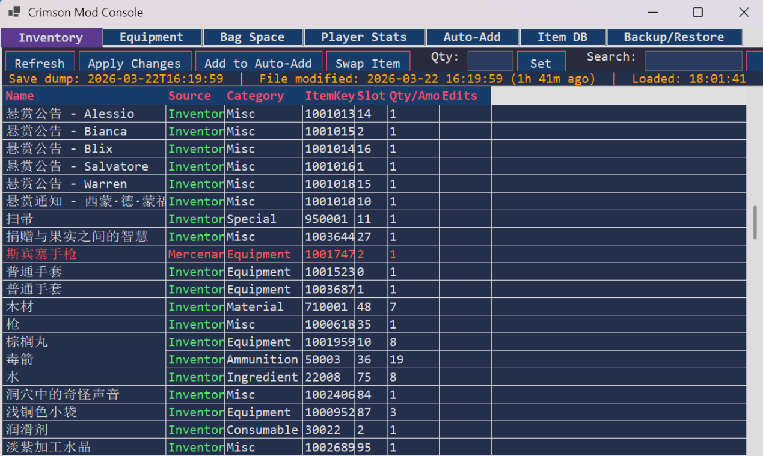
Task: Sort by the Category column header
Action: pyautogui.click(x=255, y=96)
